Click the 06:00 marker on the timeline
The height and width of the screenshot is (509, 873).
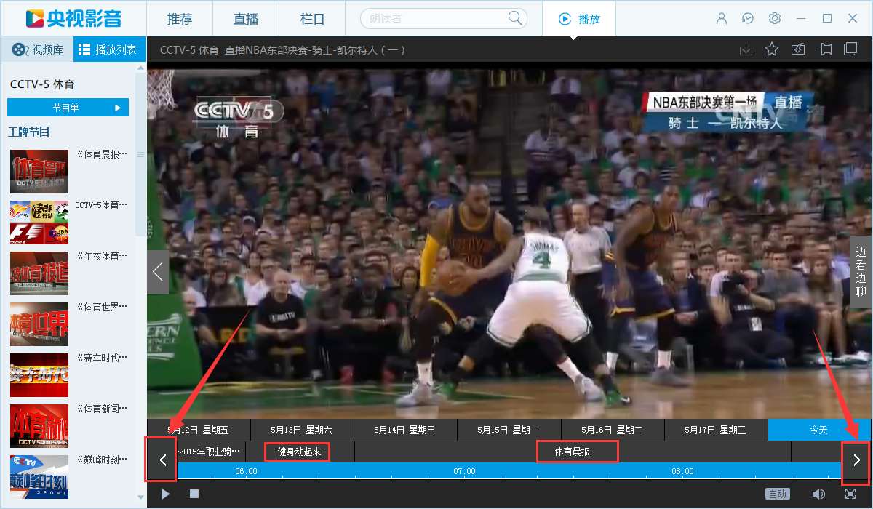coord(246,471)
